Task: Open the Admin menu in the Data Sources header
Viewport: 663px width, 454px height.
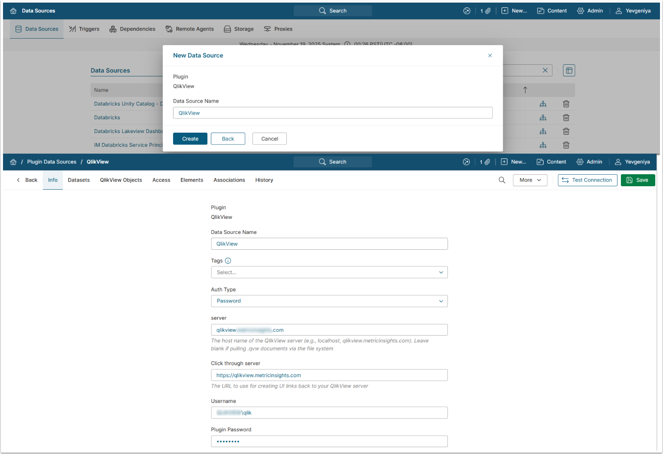Action: 590,11
